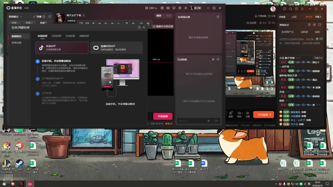Select the 抖音APP casting option

click(62, 48)
